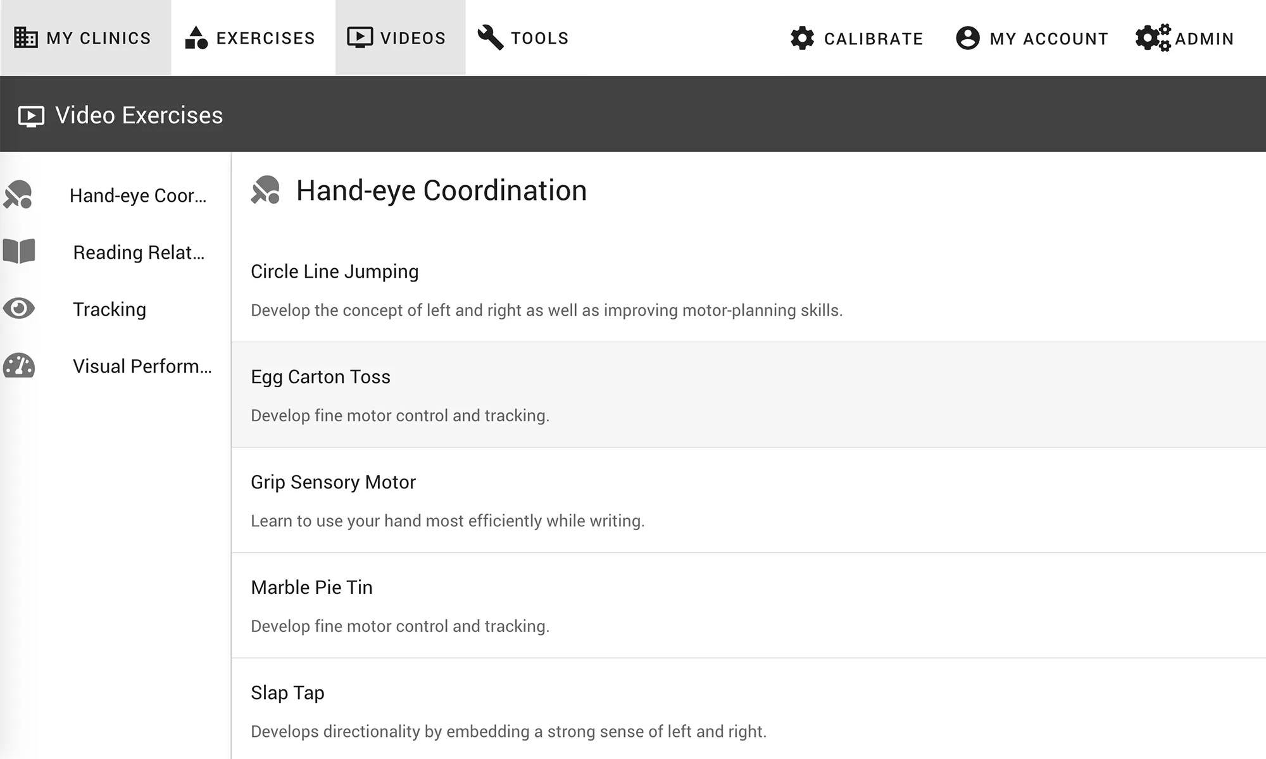Open the Marble Pie Tin video
Screen dimensions: 1266x759
[x=311, y=588]
